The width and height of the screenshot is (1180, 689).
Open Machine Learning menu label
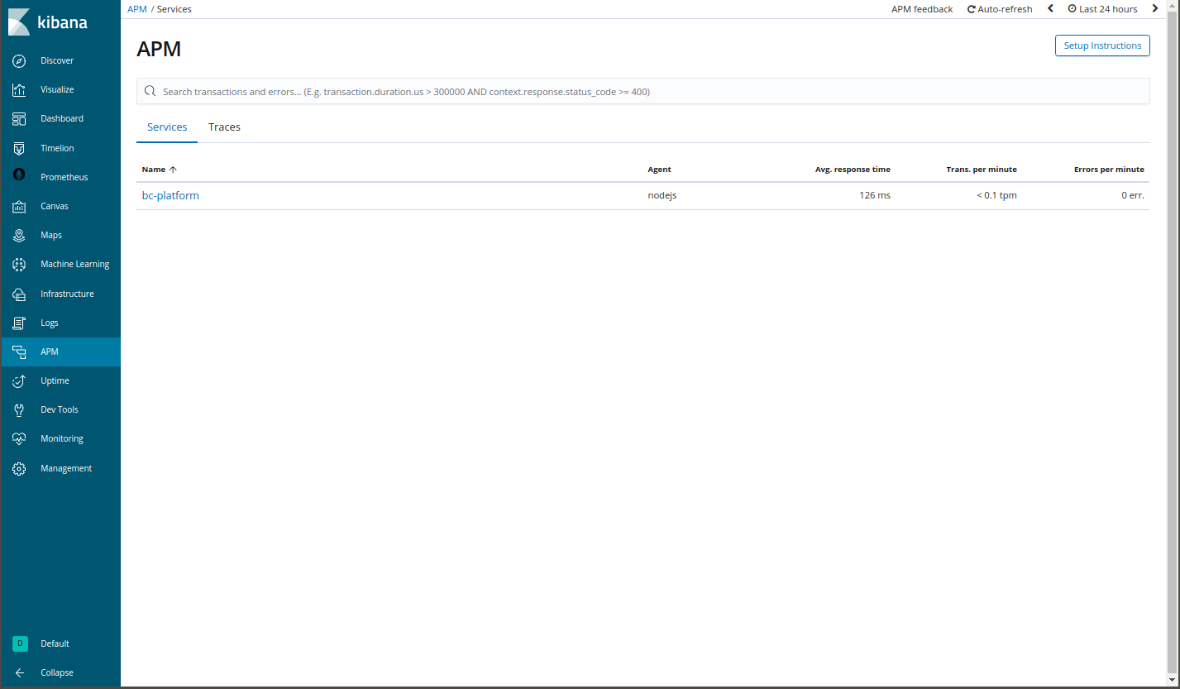click(74, 264)
